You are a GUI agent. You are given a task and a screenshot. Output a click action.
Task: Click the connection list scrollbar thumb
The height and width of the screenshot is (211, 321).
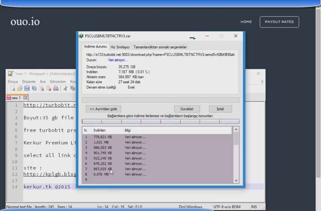click(236, 138)
